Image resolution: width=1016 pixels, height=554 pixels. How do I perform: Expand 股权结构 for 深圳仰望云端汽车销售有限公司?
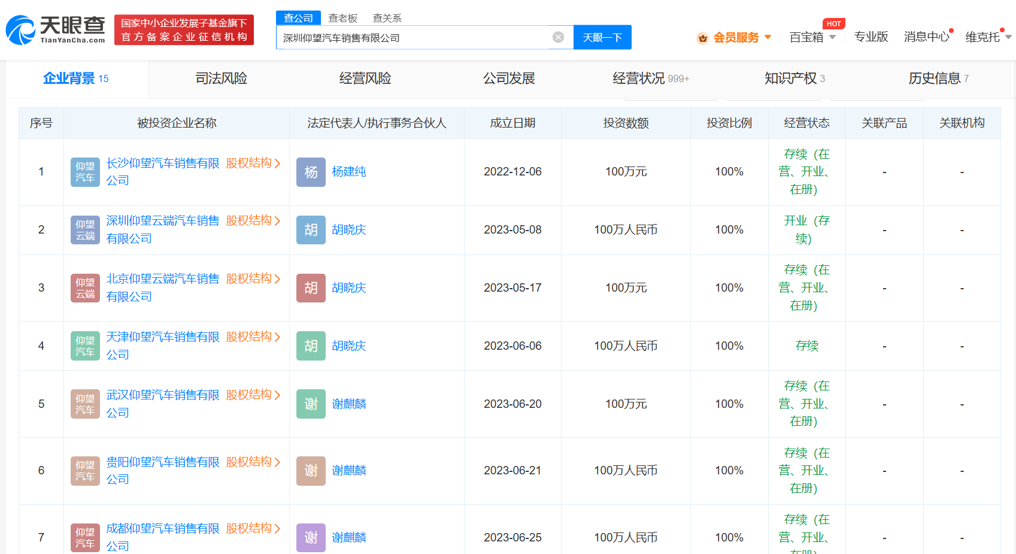point(253,220)
